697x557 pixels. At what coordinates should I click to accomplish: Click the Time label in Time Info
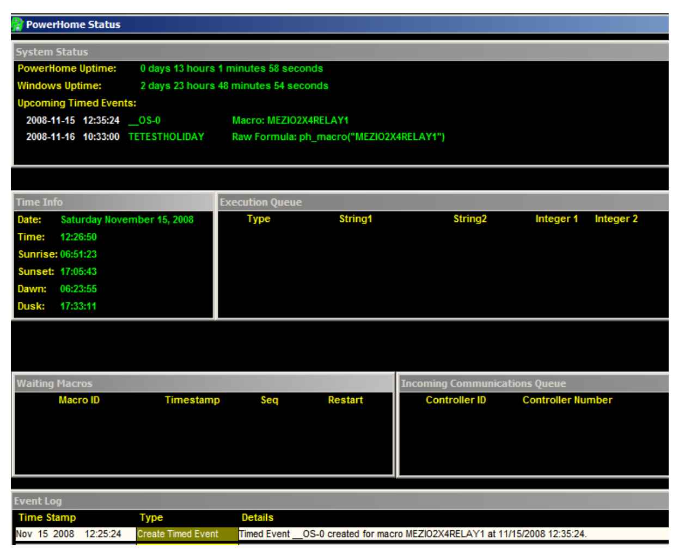coord(31,237)
